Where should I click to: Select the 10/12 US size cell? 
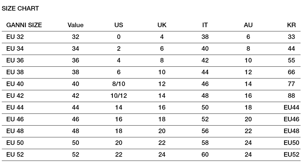click(x=119, y=96)
